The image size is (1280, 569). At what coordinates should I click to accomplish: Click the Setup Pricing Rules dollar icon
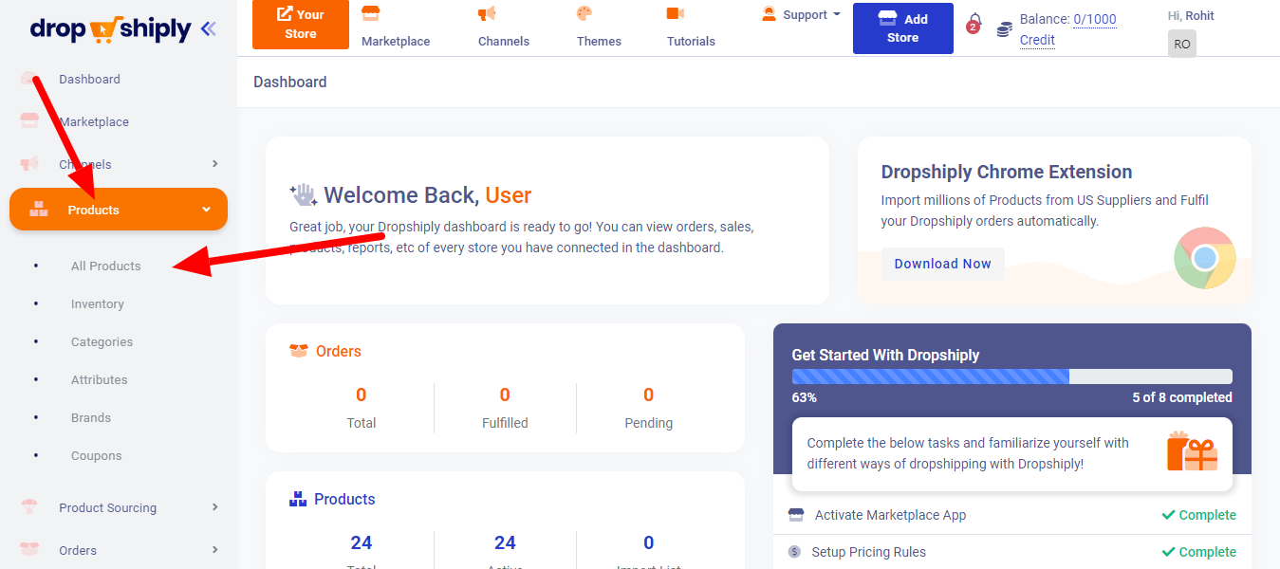click(794, 552)
